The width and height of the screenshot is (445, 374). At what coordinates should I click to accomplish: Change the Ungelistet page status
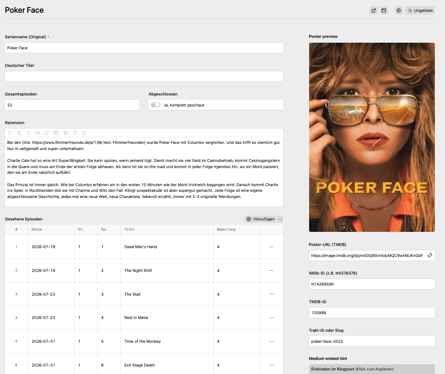[x=420, y=11]
